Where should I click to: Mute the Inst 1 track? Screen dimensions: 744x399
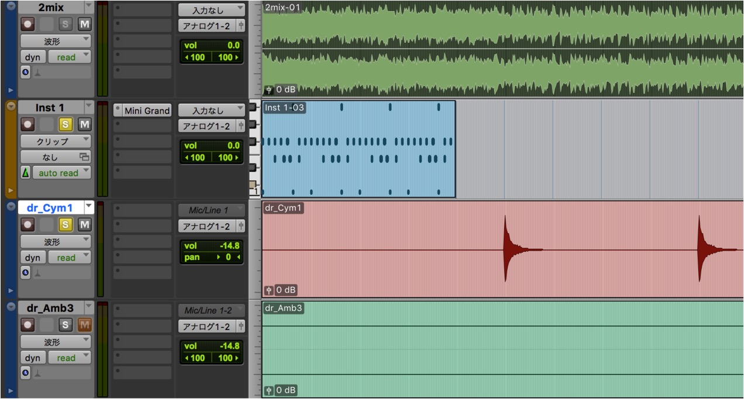(x=85, y=124)
